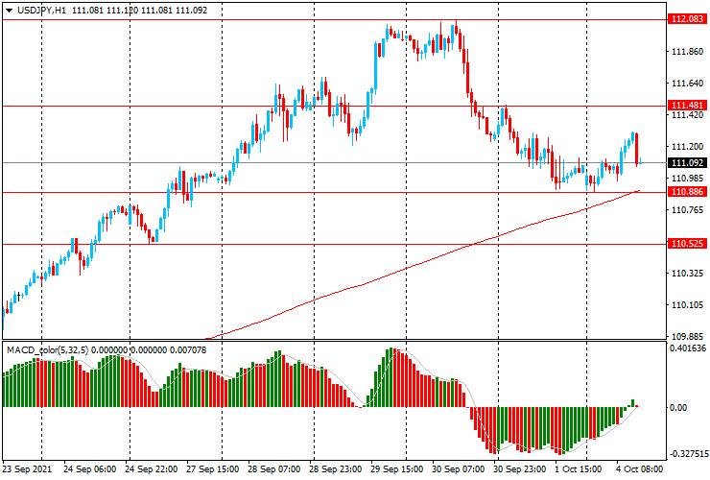Open the chart menu triangle beside USDJPY
The image size is (710, 480).
[9, 11]
